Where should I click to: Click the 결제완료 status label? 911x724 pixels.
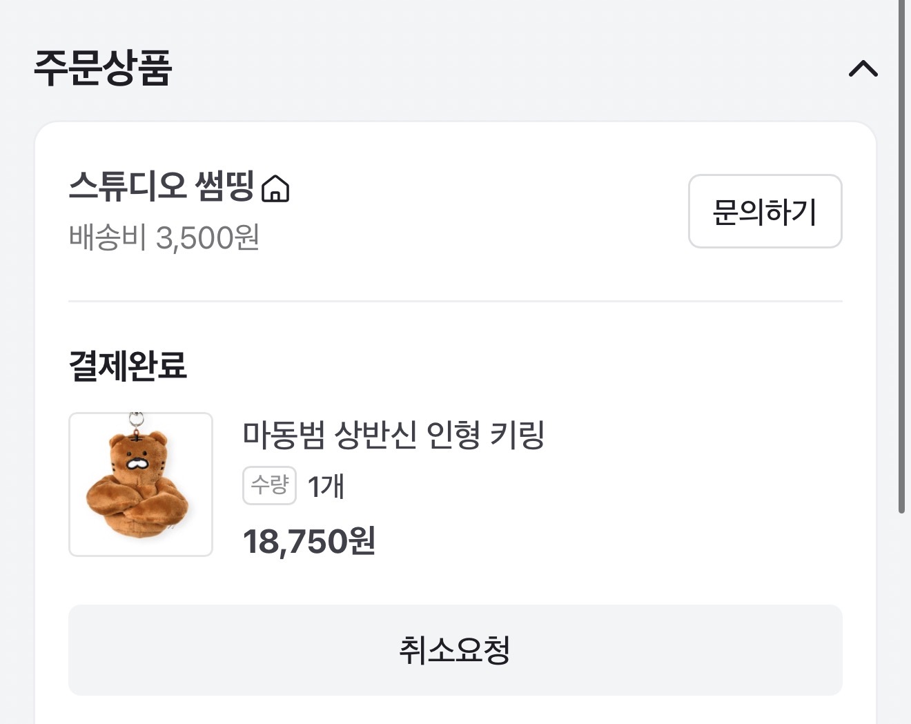pyautogui.click(x=128, y=365)
